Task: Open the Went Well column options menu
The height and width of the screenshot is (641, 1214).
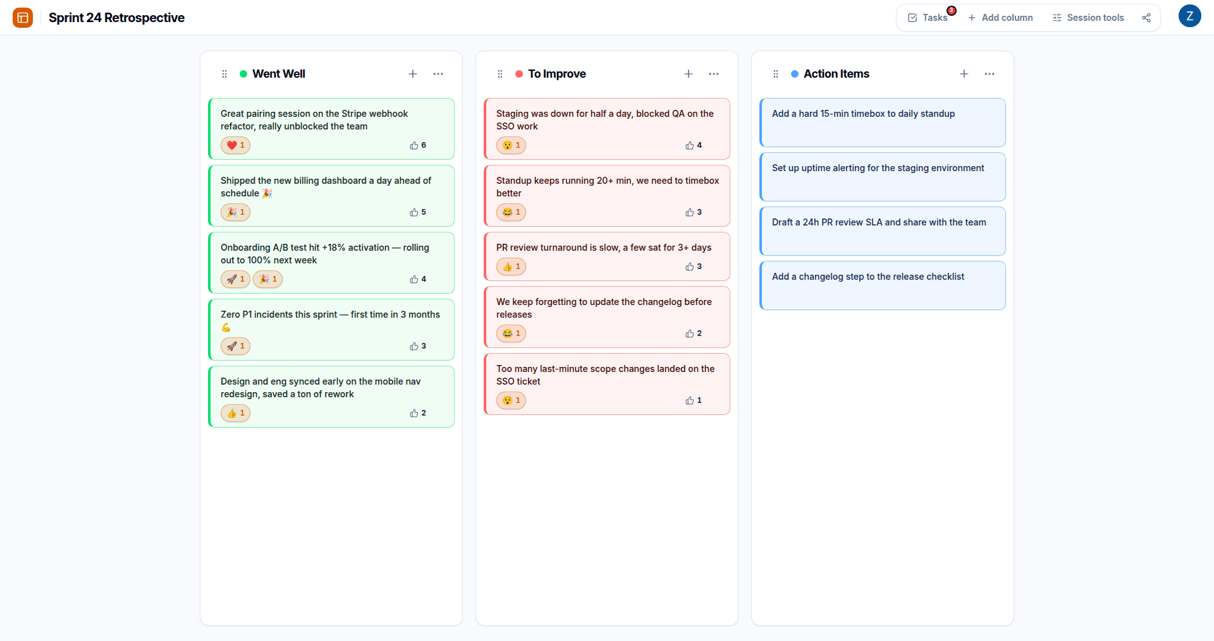Action: point(438,74)
